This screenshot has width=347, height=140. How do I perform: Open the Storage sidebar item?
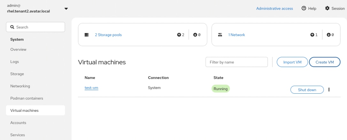[17, 74]
